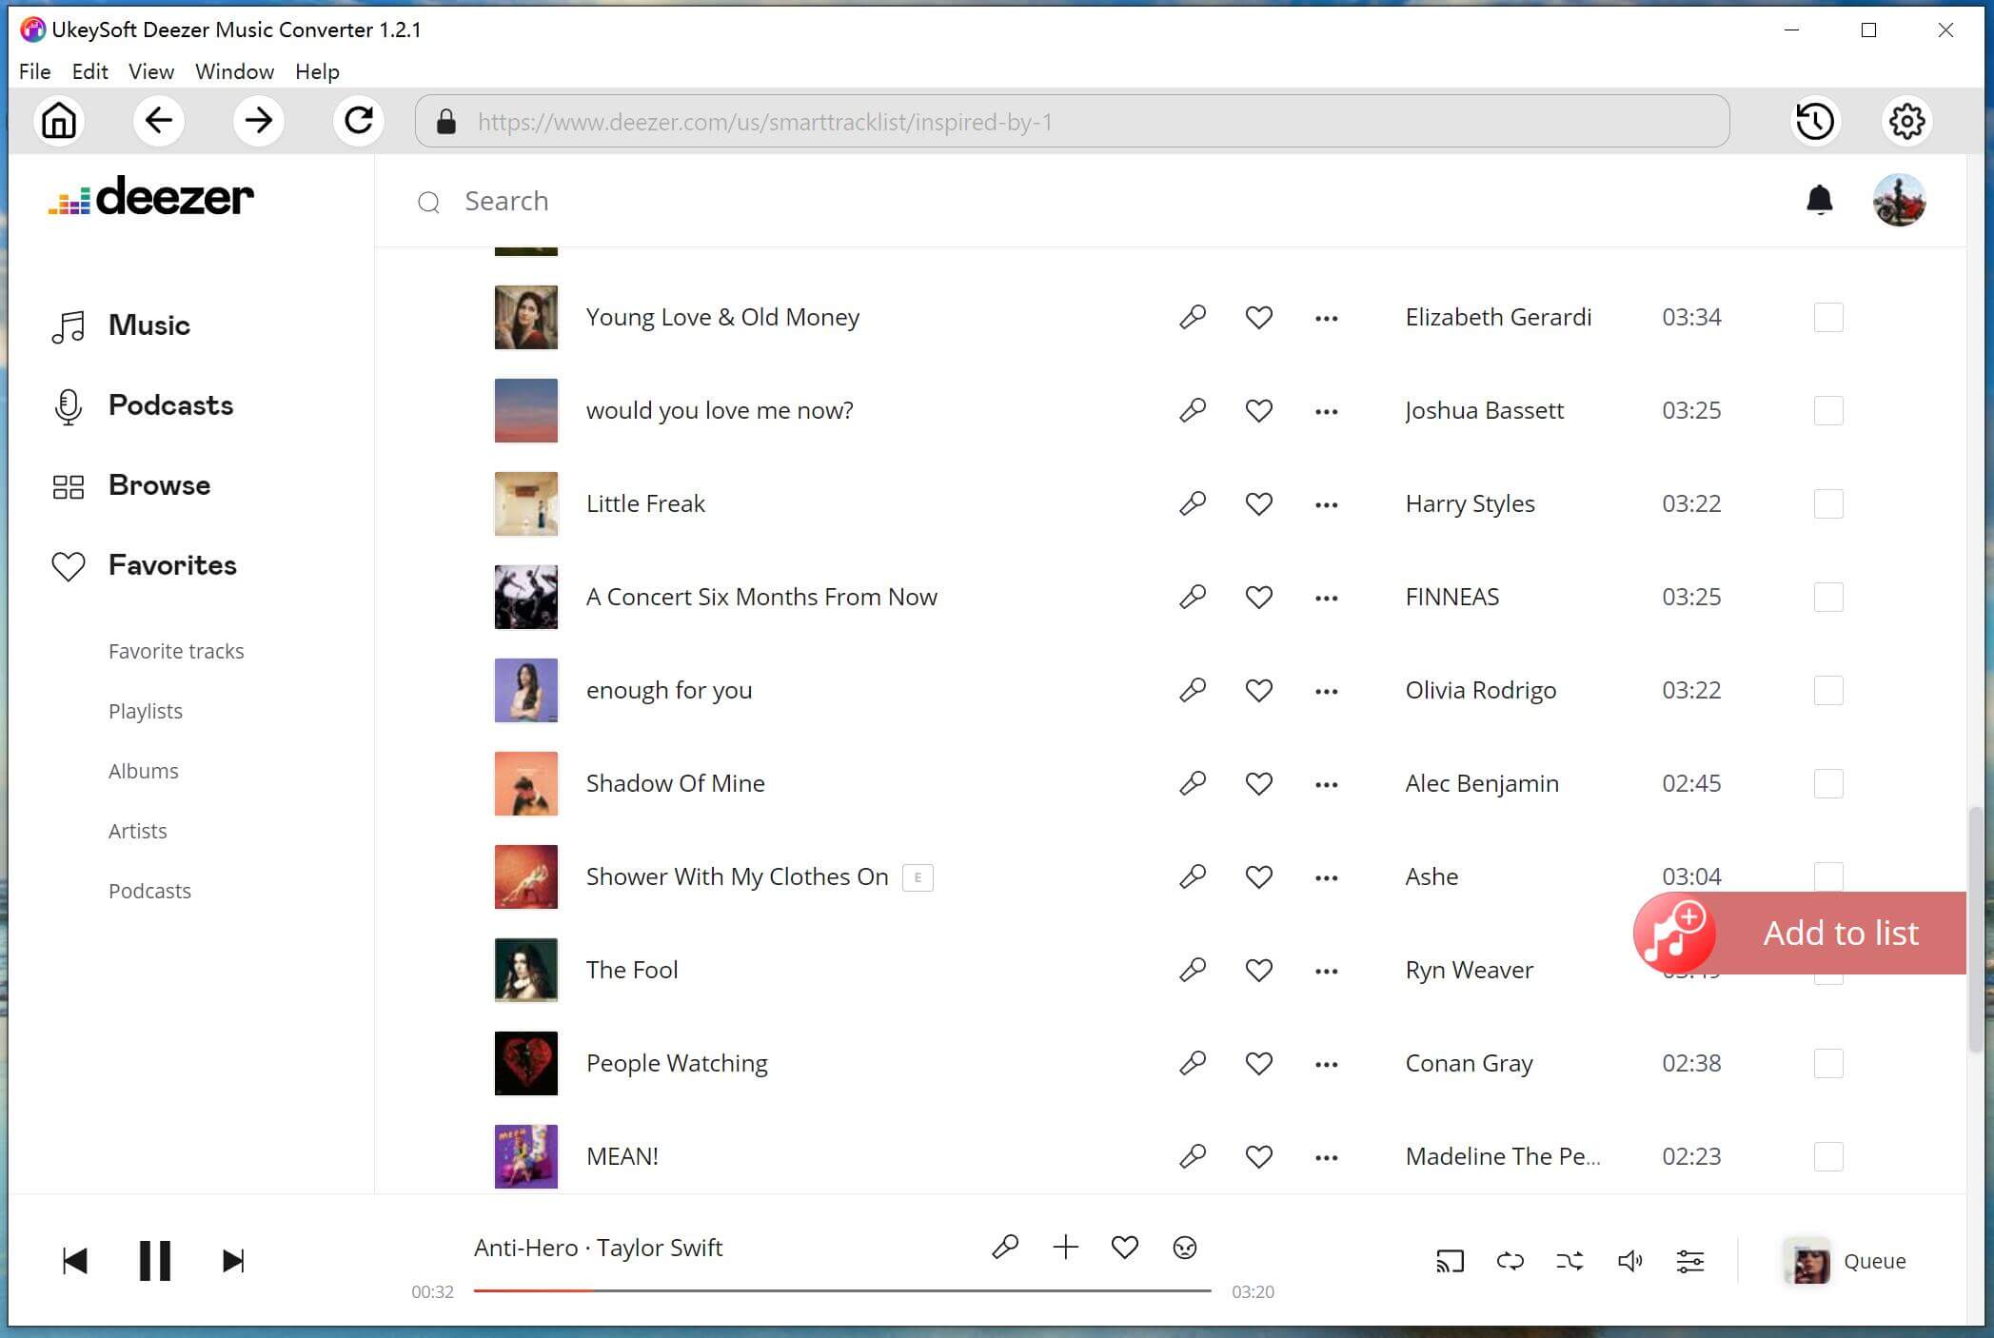
Task: Click the add song to library button in playback bar
Action: click(1065, 1246)
